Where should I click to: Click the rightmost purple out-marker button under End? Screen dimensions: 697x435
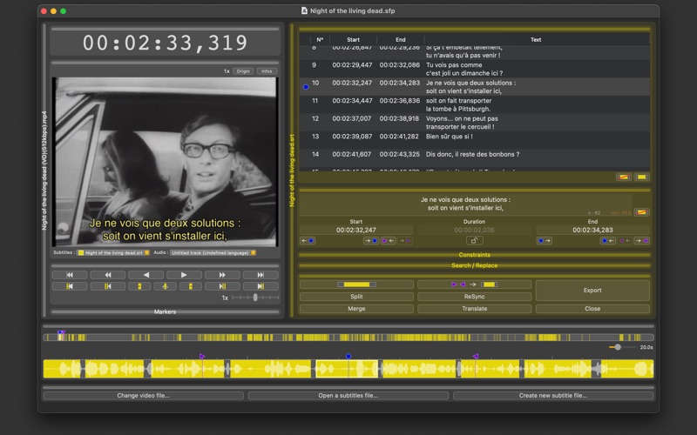coord(641,241)
